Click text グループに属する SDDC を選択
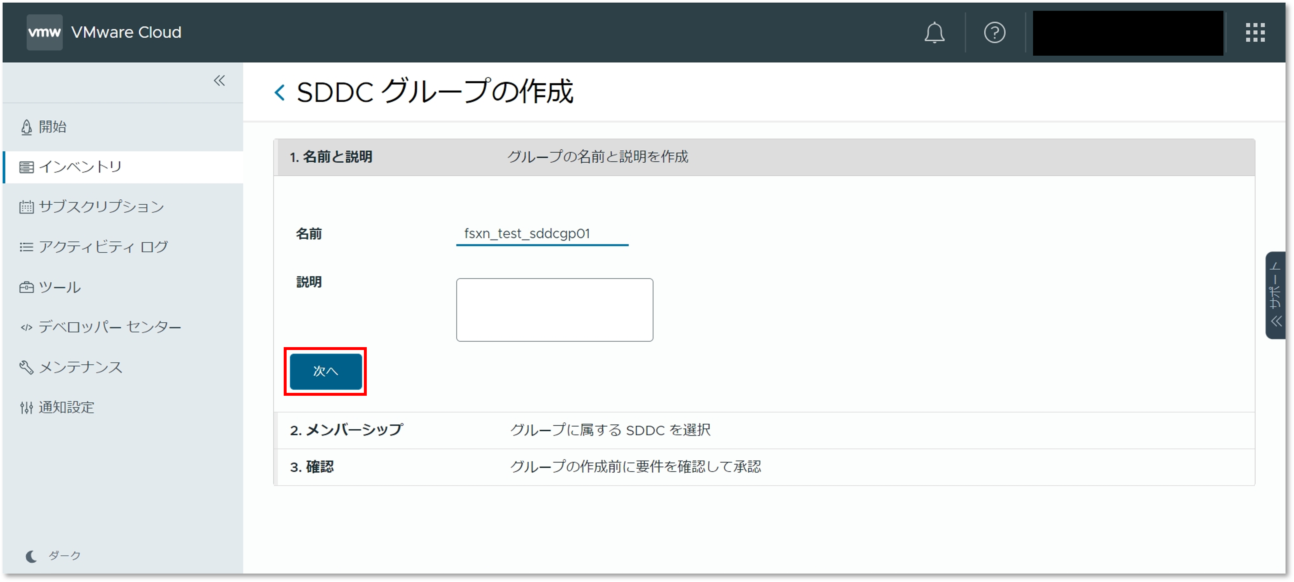This screenshot has height=582, width=1294. point(610,430)
